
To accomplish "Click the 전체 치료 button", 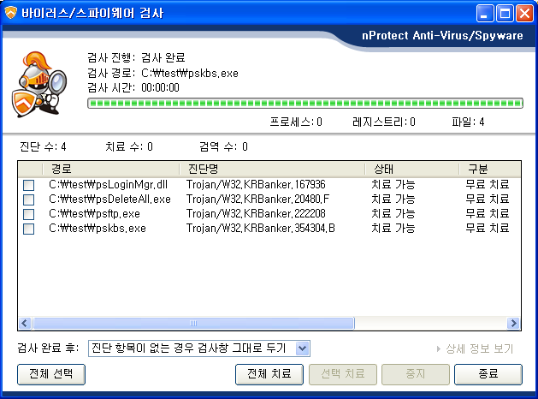I will (269, 374).
